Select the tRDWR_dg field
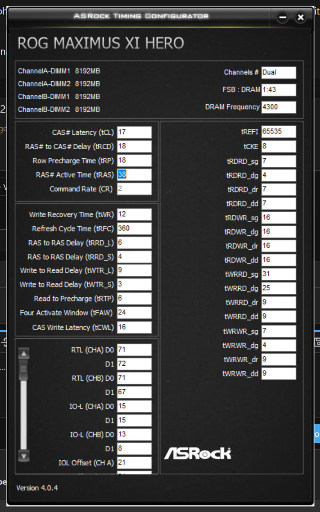Screen dimensions: 320x512 click(x=279, y=232)
